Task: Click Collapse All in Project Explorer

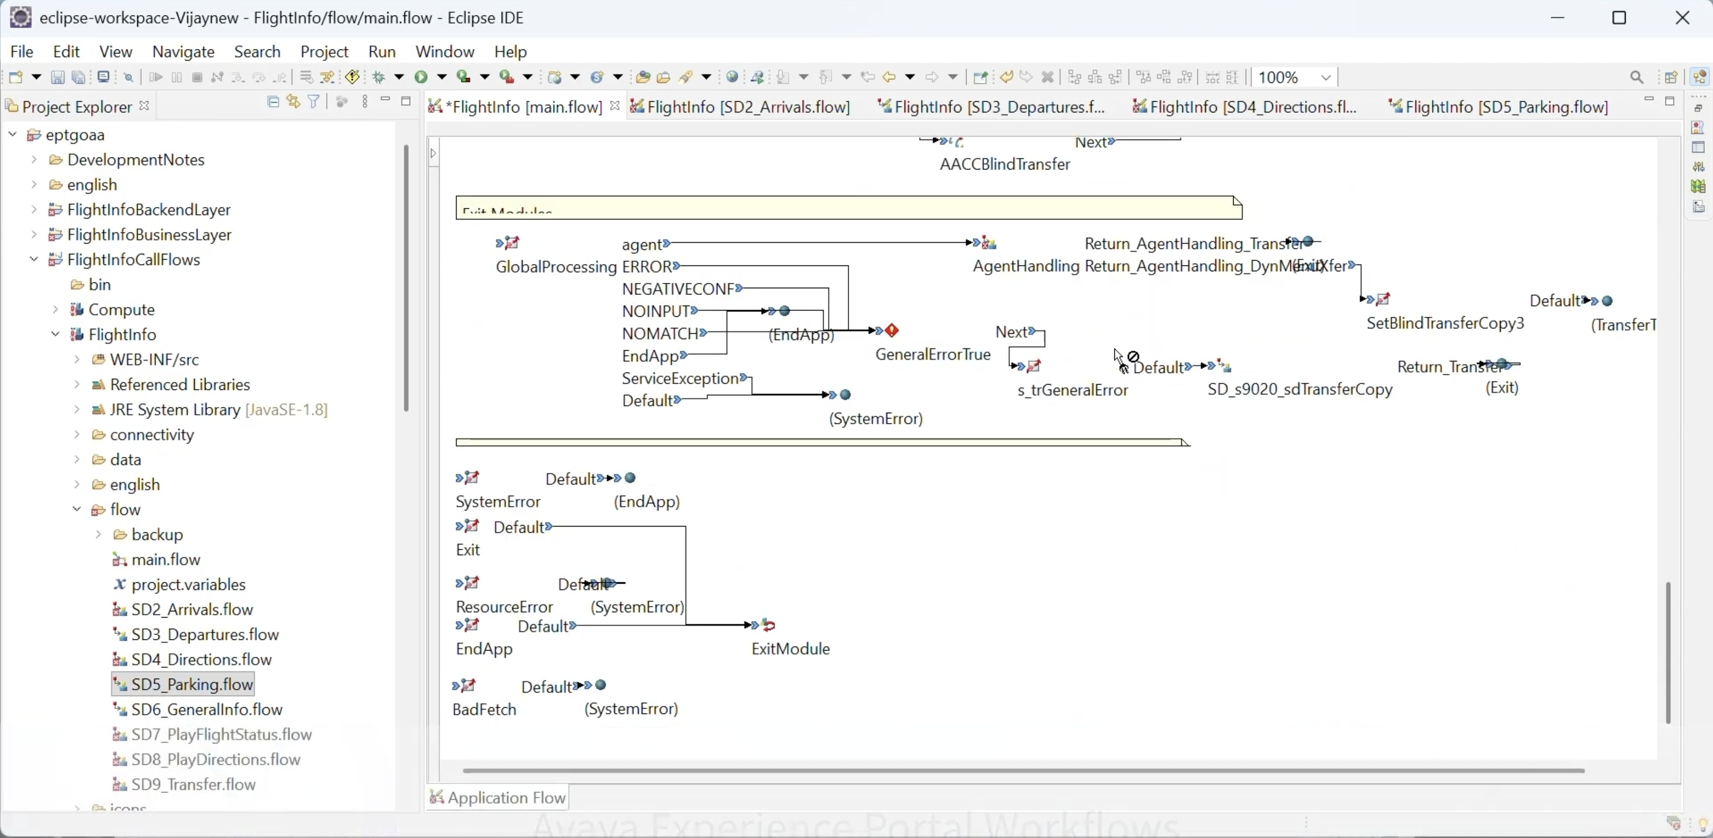Action: [272, 102]
